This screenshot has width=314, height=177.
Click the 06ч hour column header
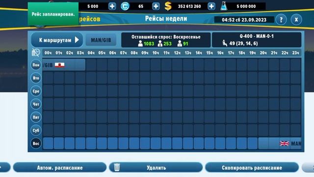tap(112, 53)
